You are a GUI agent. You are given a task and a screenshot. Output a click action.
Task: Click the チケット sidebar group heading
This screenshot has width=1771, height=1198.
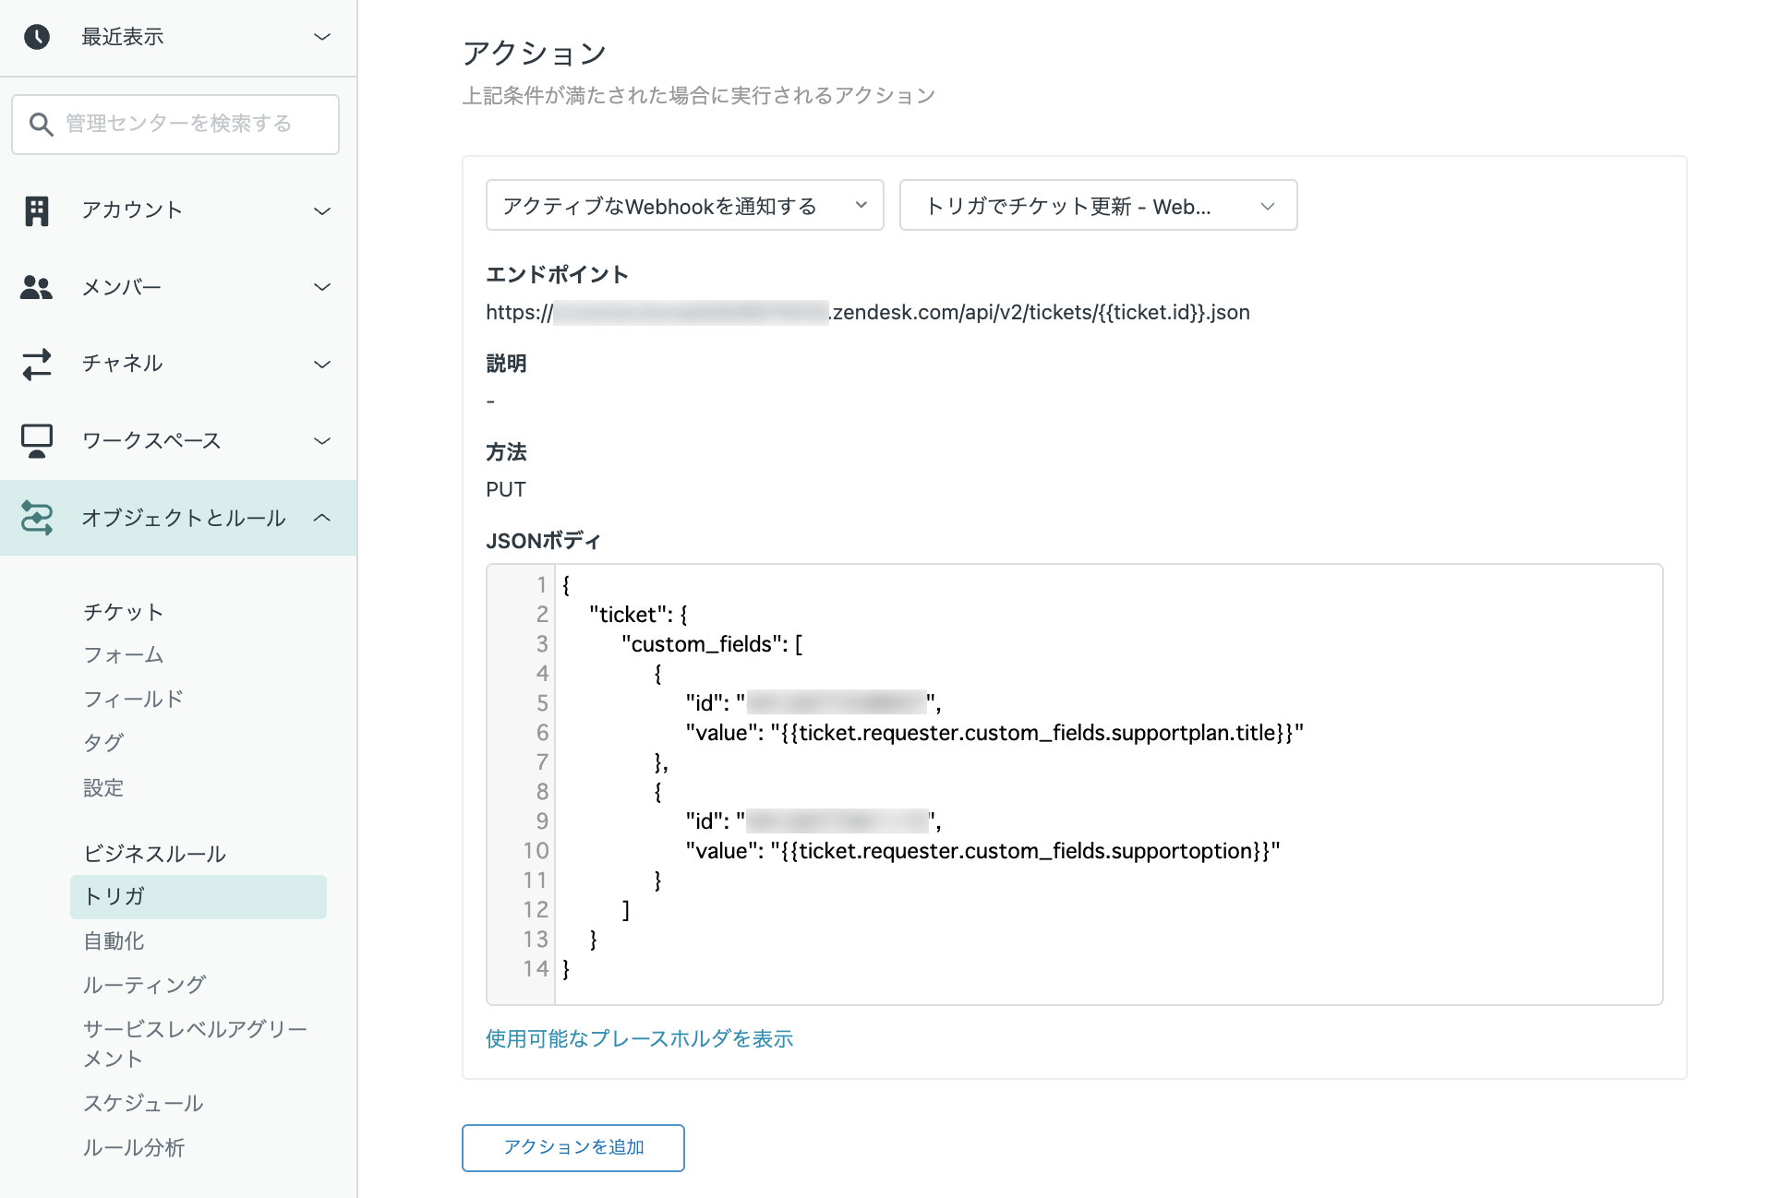point(123,612)
